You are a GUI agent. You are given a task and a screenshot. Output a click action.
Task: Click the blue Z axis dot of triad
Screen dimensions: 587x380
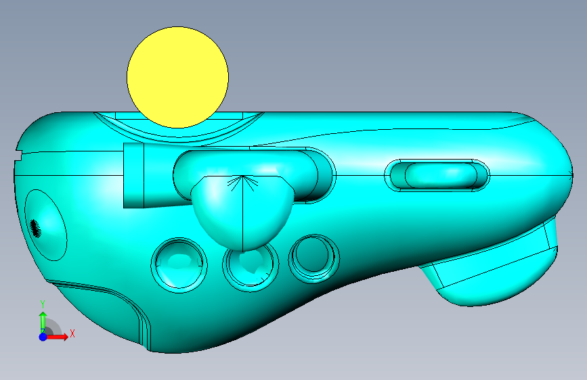pyautogui.click(x=43, y=337)
